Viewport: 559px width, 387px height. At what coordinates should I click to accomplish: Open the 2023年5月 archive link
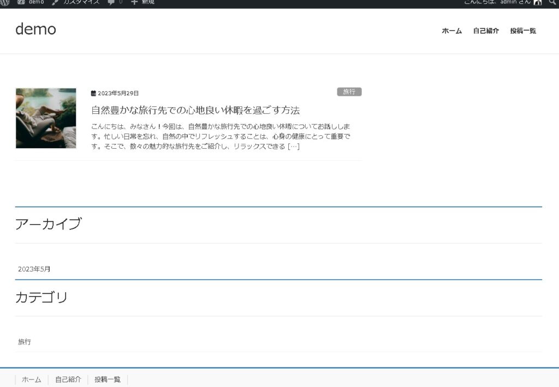pyautogui.click(x=34, y=269)
